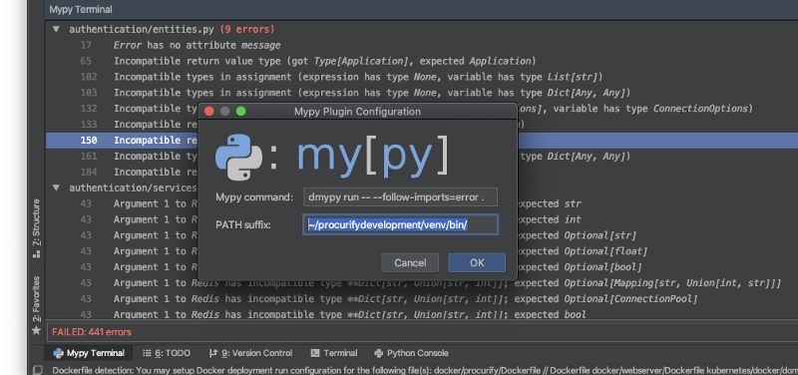Toggle tool window buttons at bottom-left corner

(x=37, y=370)
